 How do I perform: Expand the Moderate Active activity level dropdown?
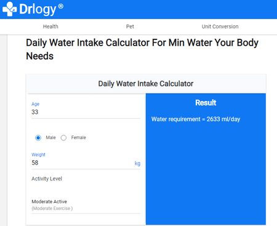coord(86,204)
